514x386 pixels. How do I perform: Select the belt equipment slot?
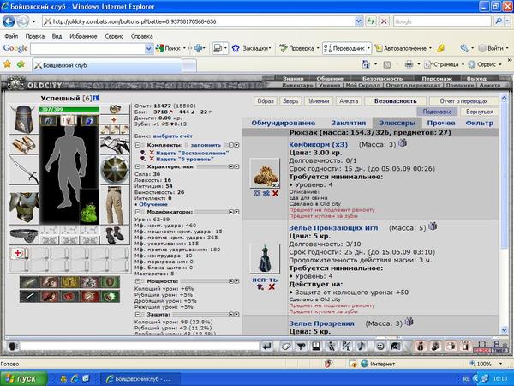point(24,235)
